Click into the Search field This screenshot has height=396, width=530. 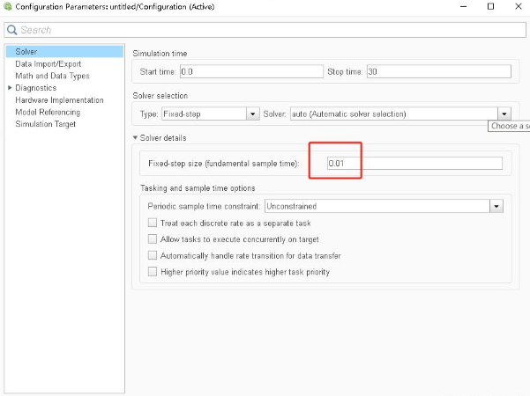point(265,30)
